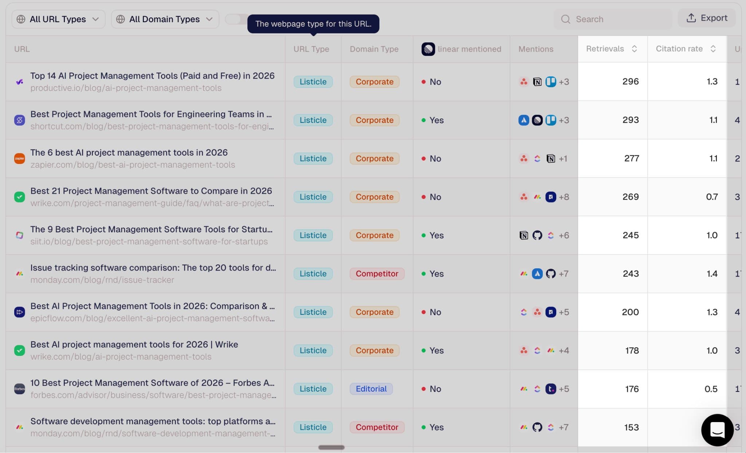
Task: Click the siit.io favicon icon
Action: coord(20,235)
